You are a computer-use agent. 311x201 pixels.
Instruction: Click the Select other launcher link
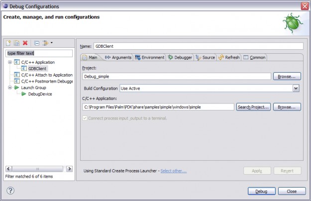pyautogui.click(x=173, y=171)
